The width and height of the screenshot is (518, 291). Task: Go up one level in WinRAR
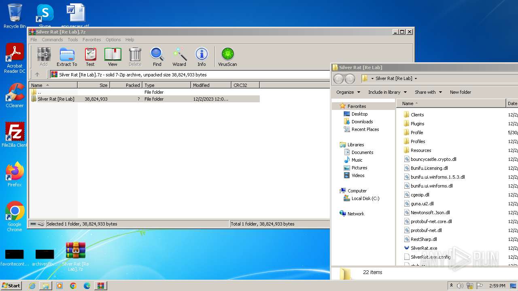click(x=37, y=75)
